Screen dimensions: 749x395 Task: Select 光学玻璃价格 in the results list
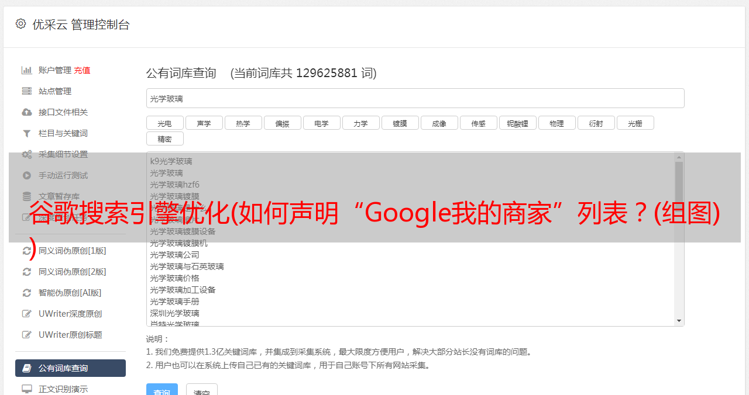coord(174,278)
